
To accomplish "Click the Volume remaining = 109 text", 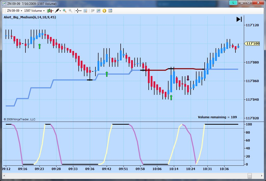I will coord(217,117).
